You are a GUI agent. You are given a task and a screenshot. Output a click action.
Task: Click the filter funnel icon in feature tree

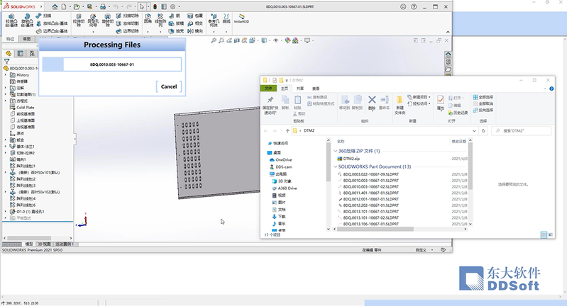(x=7, y=62)
